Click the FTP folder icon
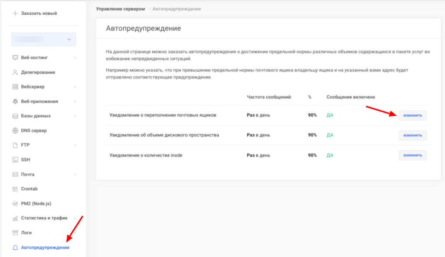This screenshot has width=445, height=257. coord(16,145)
